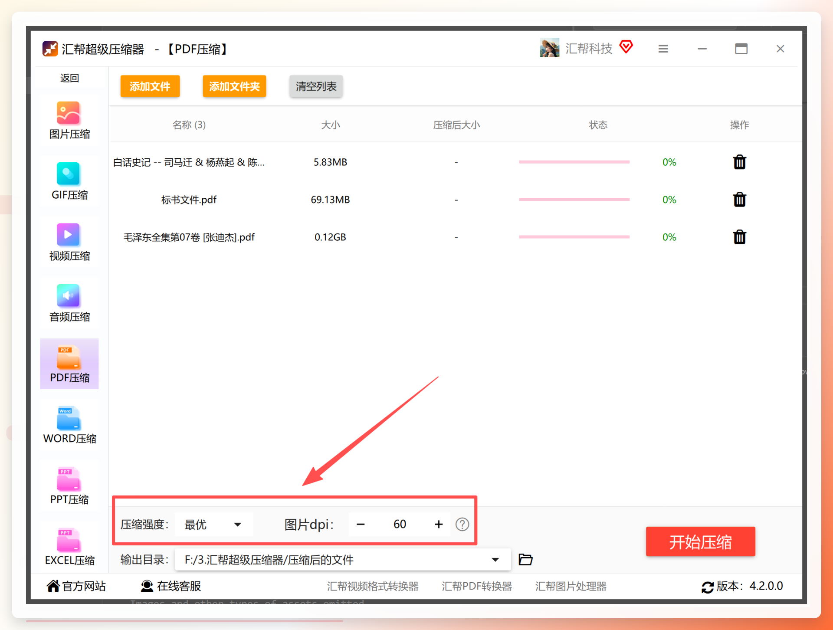Open the 视频压缩 video compression tool
Screen dimensions: 833x630
click(69, 243)
